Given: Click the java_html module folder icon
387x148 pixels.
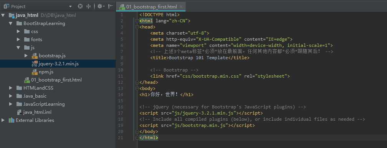Looking at the screenshot, I should 12,15.
